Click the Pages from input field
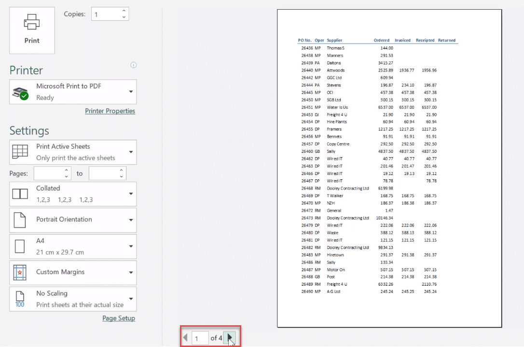The image size is (524, 347). click(47, 173)
